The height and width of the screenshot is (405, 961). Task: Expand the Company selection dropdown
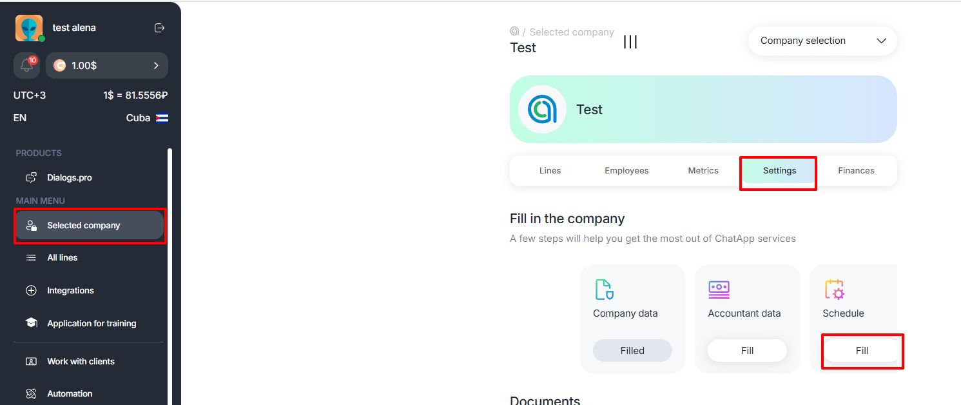pyautogui.click(x=822, y=41)
